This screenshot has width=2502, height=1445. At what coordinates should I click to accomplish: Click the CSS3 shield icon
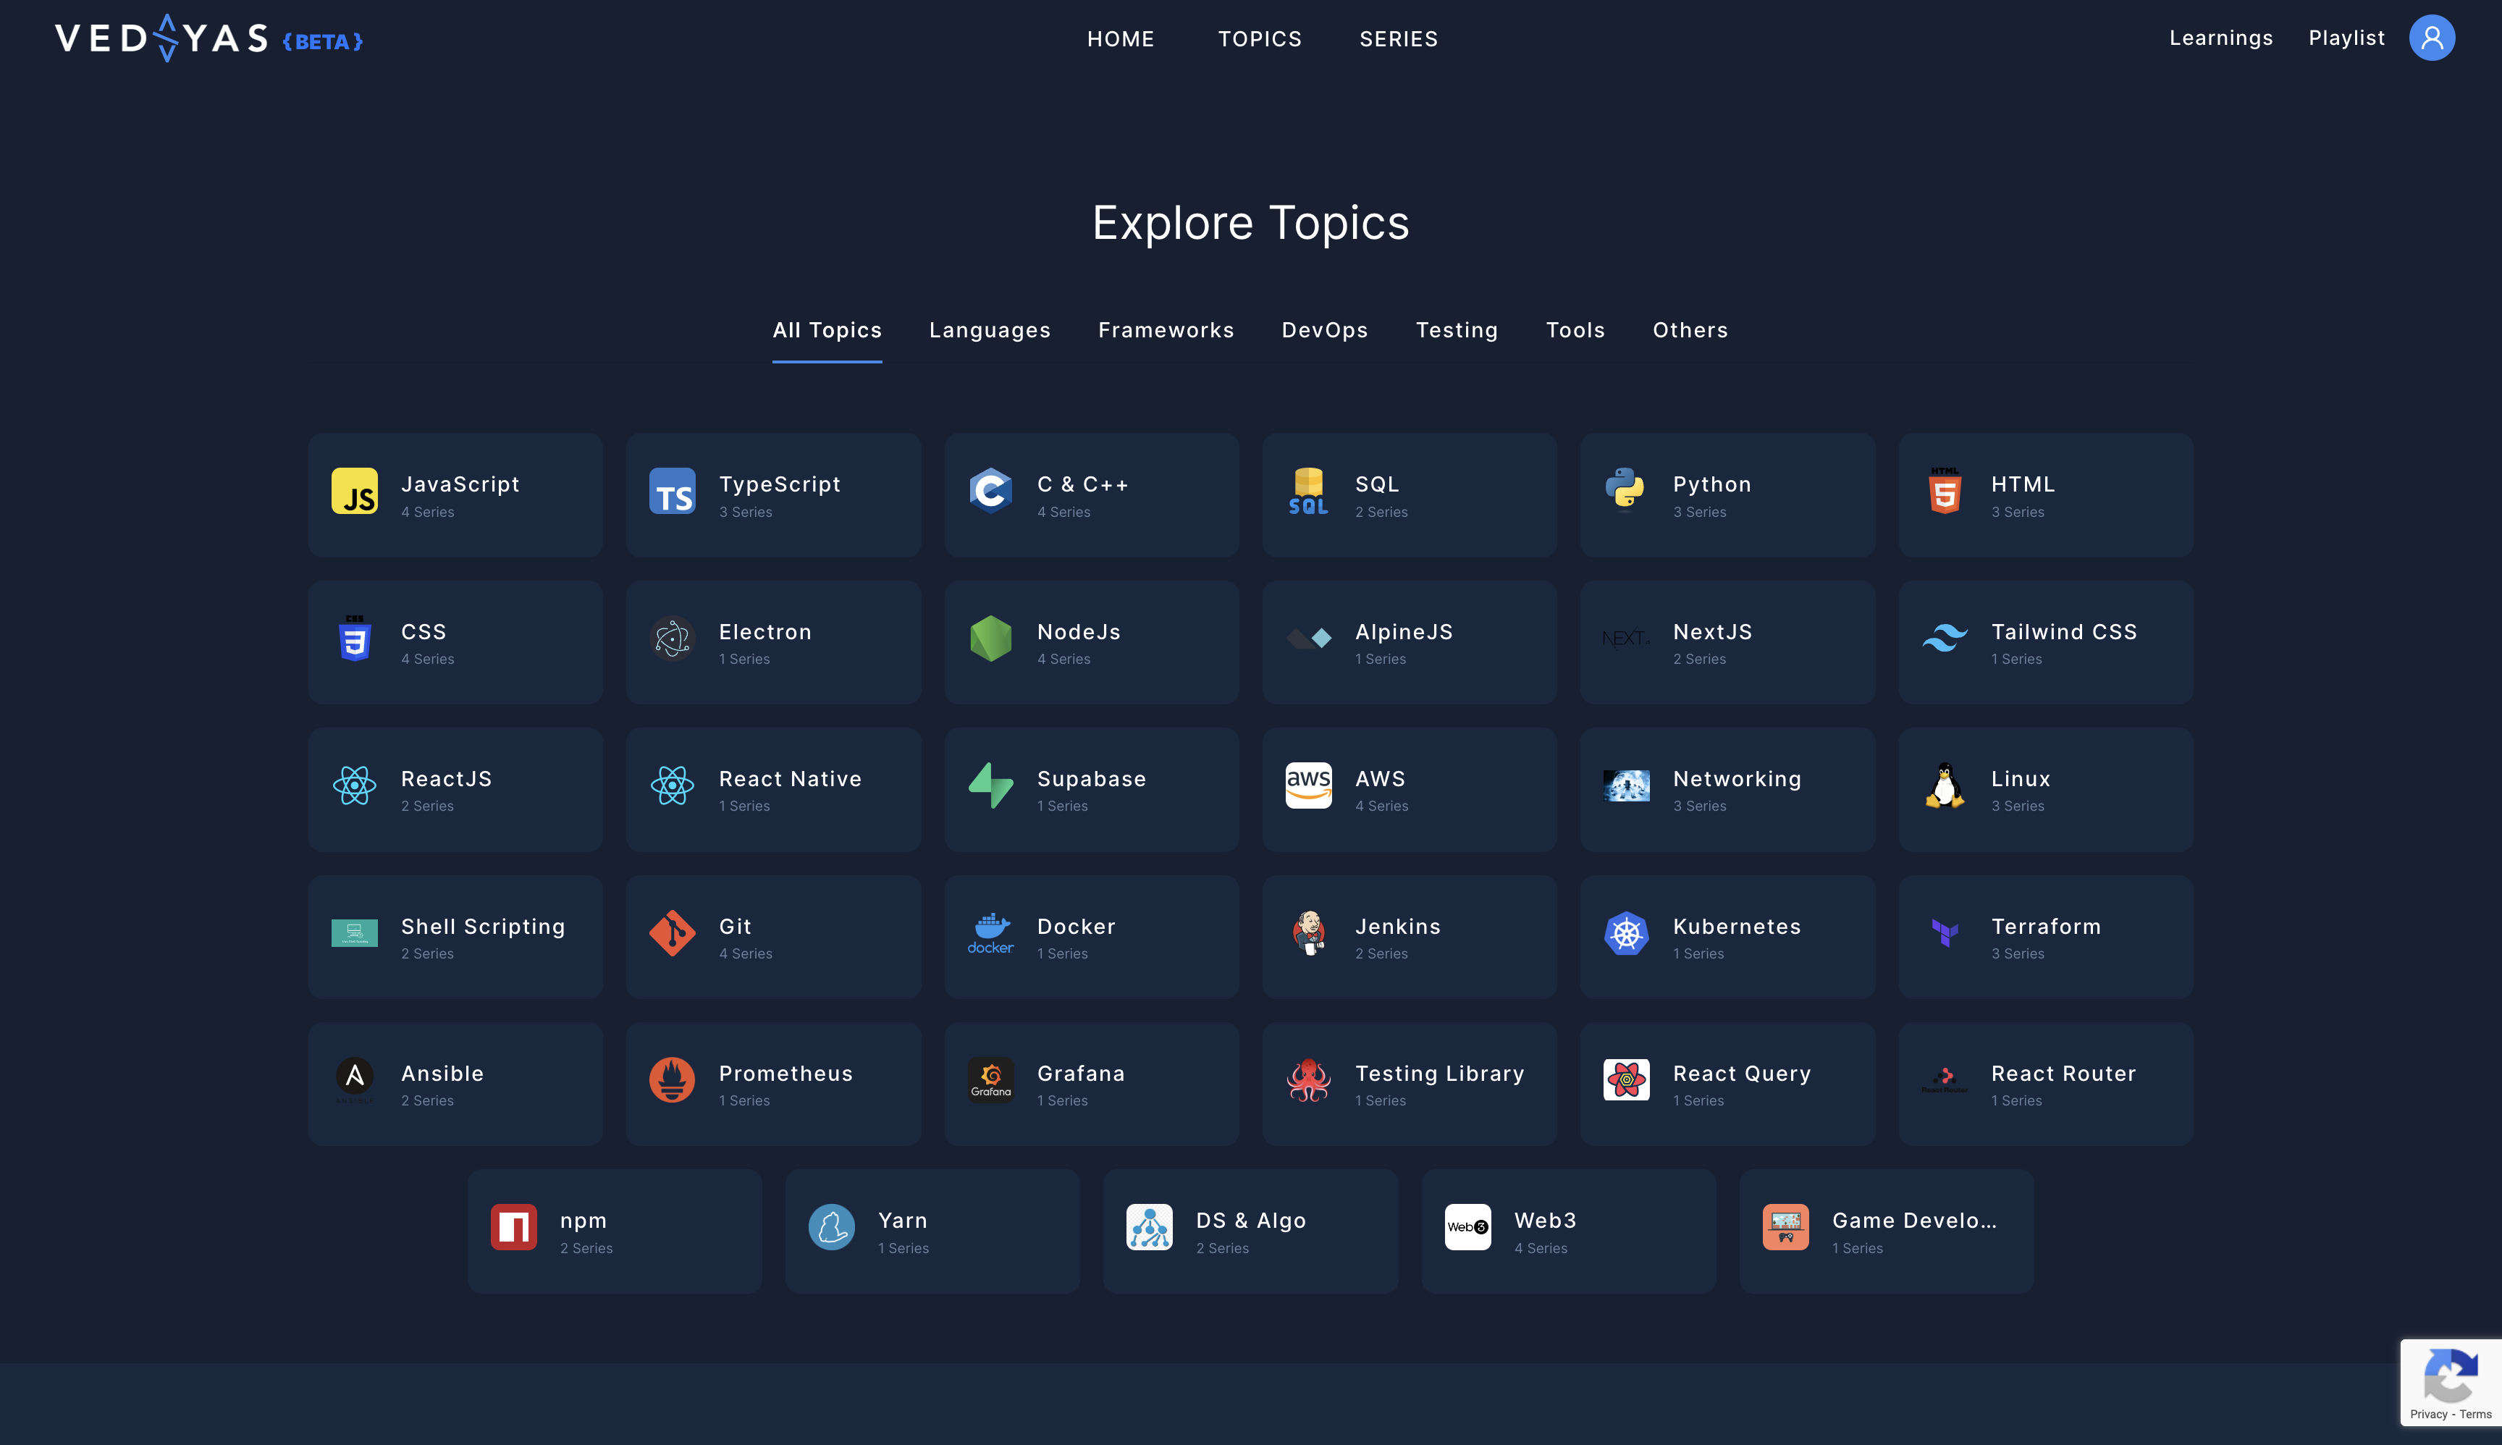(354, 638)
